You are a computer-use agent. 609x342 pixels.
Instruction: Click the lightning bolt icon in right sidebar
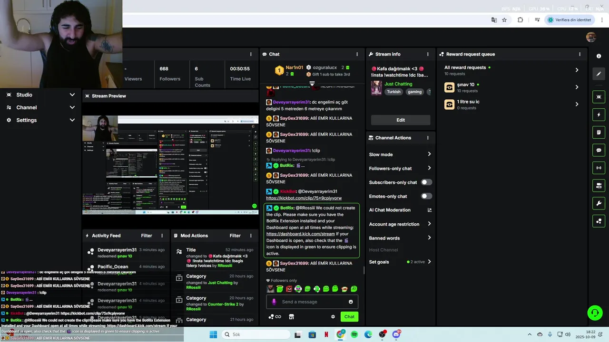(599, 114)
